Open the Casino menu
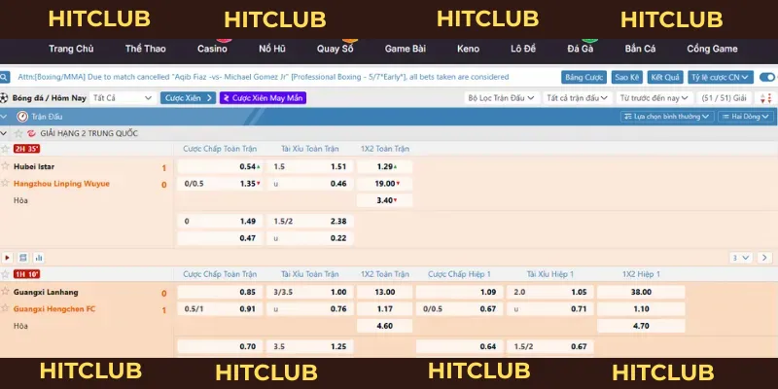The image size is (778, 389). tap(212, 49)
